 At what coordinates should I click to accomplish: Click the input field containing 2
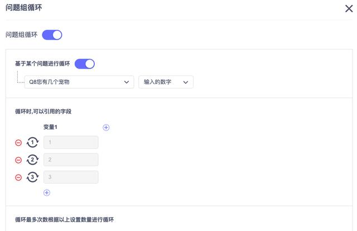[71, 160]
